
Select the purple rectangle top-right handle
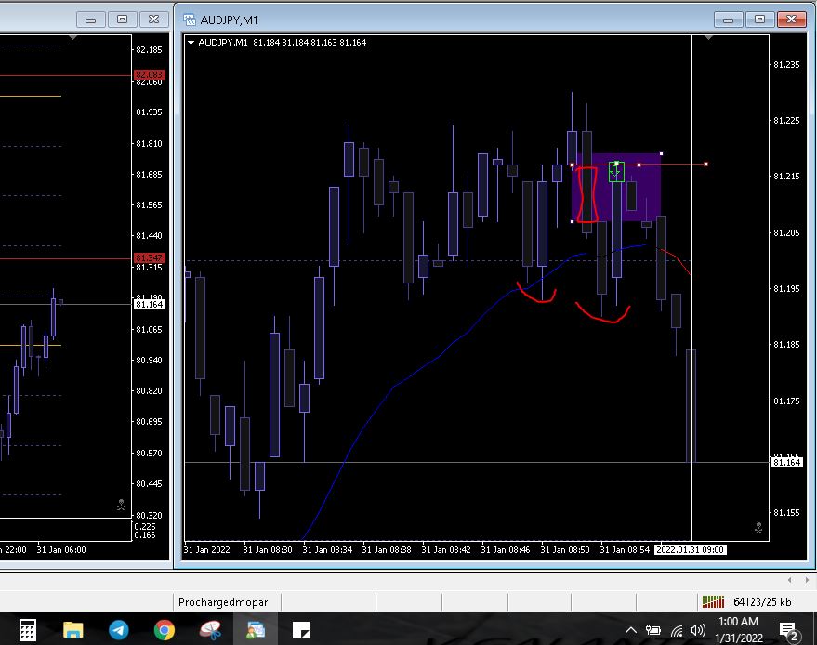tap(661, 153)
